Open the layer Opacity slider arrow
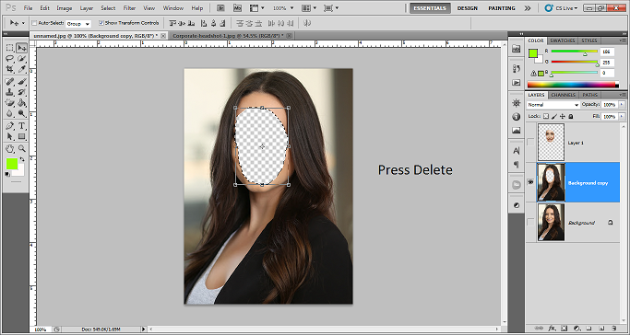This screenshot has height=335, width=630. point(622,105)
